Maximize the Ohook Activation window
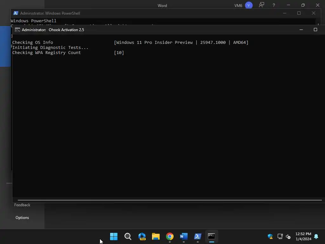 315,30
